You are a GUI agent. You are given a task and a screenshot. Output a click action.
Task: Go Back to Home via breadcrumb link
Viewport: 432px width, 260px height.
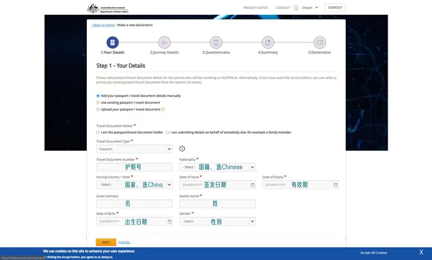[x=103, y=25]
